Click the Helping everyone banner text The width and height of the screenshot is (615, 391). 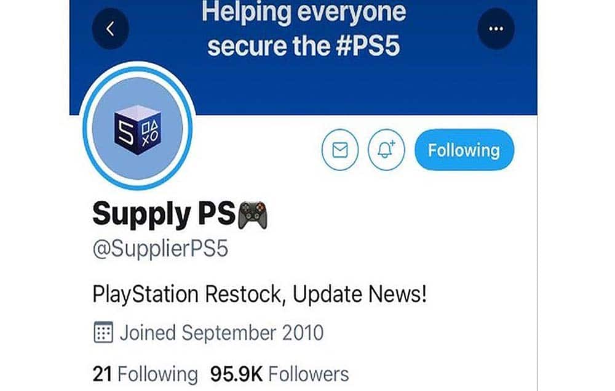[x=304, y=11]
